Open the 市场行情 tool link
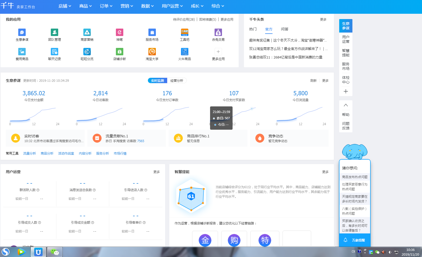 120,154
